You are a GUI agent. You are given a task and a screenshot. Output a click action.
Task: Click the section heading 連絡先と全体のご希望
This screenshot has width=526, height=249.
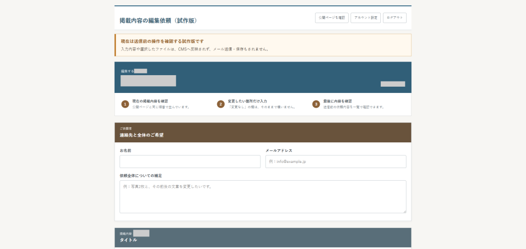(x=141, y=135)
